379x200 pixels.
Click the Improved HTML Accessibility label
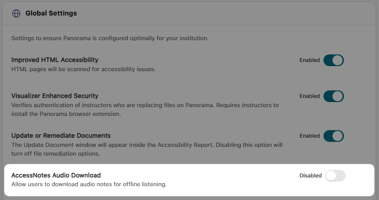(x=55, y=60)
